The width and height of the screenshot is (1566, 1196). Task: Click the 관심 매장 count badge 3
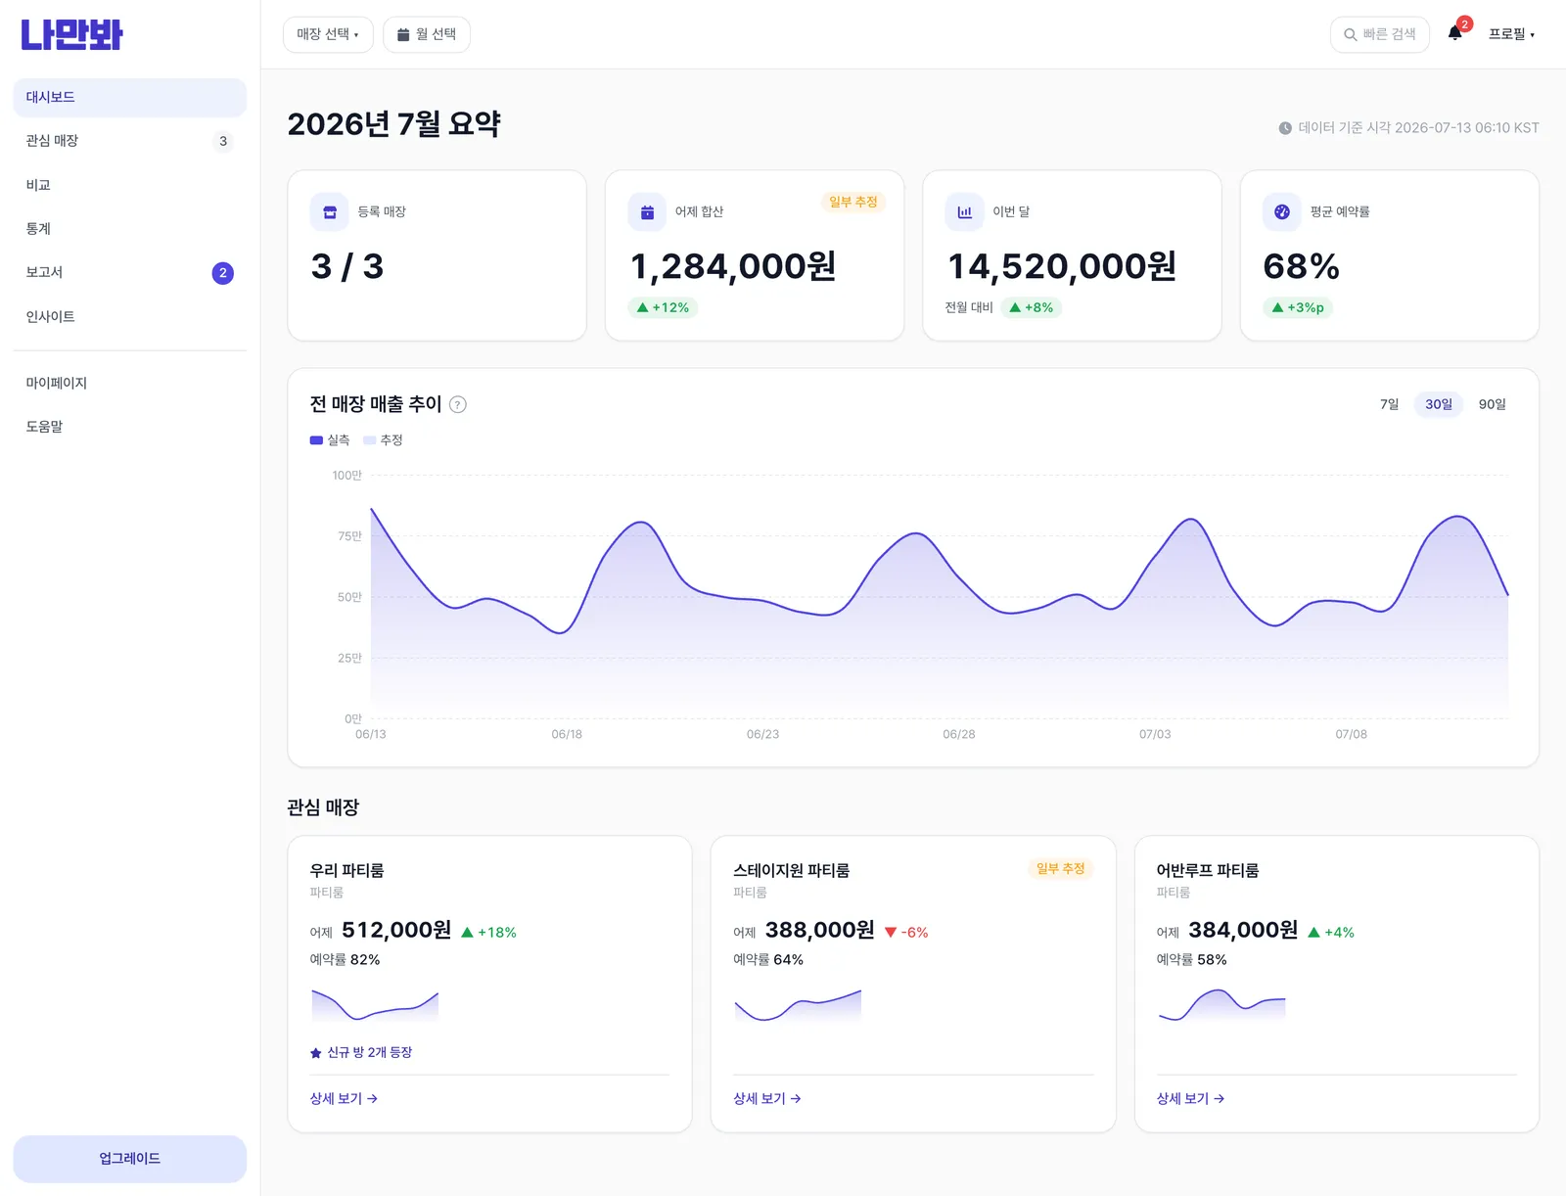point(223,141)
